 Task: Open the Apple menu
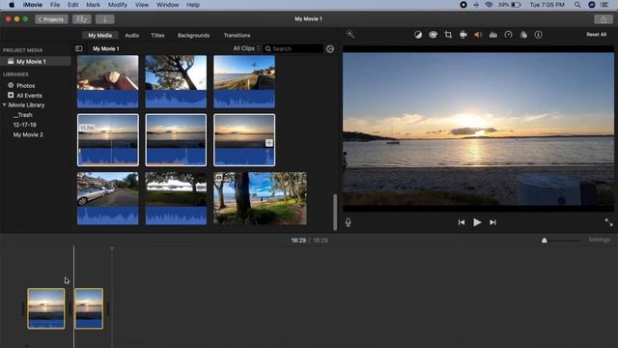click(12, 5)
